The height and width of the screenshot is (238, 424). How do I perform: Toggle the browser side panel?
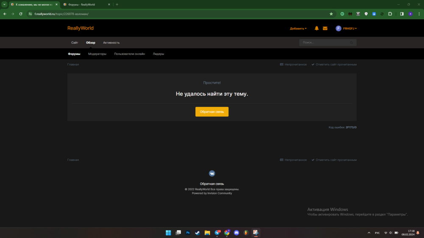pos(402,14)
